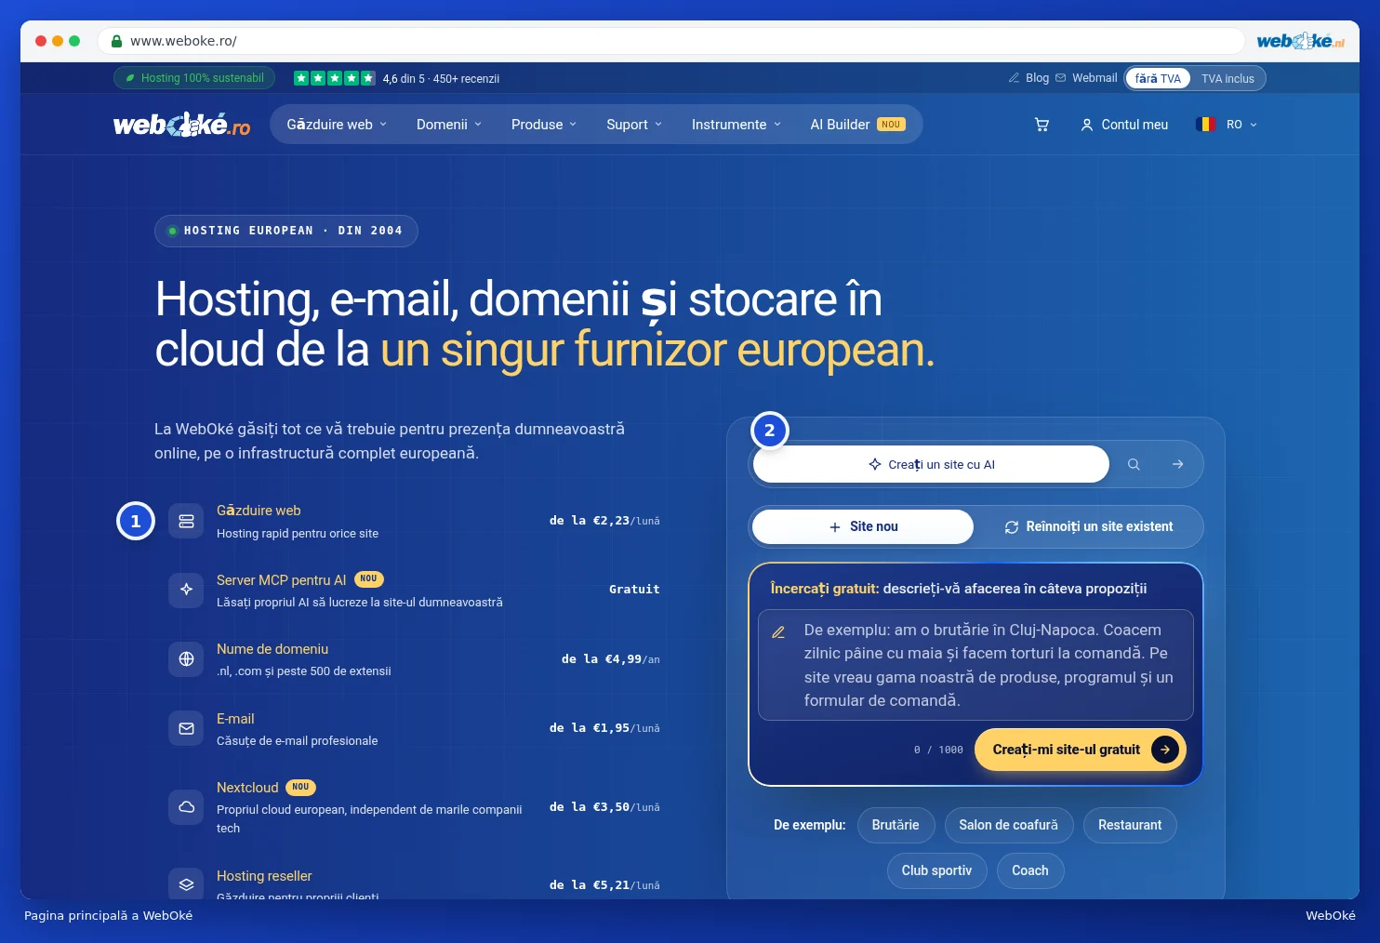
Task: Expand the Domenii menu
Action: pyautogui.click(x=449, y=125)
